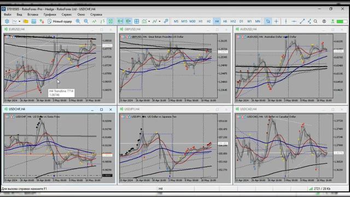Open the indicators list icon
The height and width of the screenshot is (197, 350).
[144, 21]
